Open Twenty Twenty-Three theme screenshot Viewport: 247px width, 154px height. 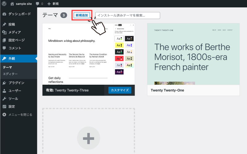89,54
